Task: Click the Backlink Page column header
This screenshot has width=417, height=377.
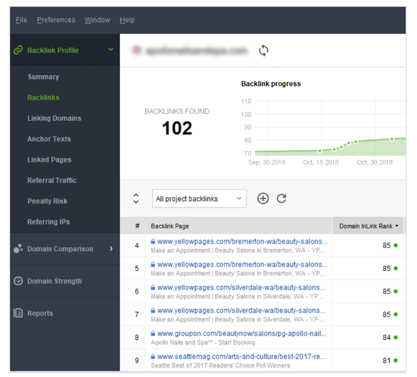Action: pos(170,226)
